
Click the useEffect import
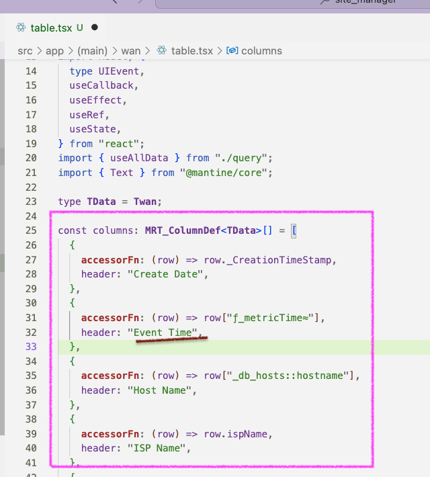[x=95, y=100]
